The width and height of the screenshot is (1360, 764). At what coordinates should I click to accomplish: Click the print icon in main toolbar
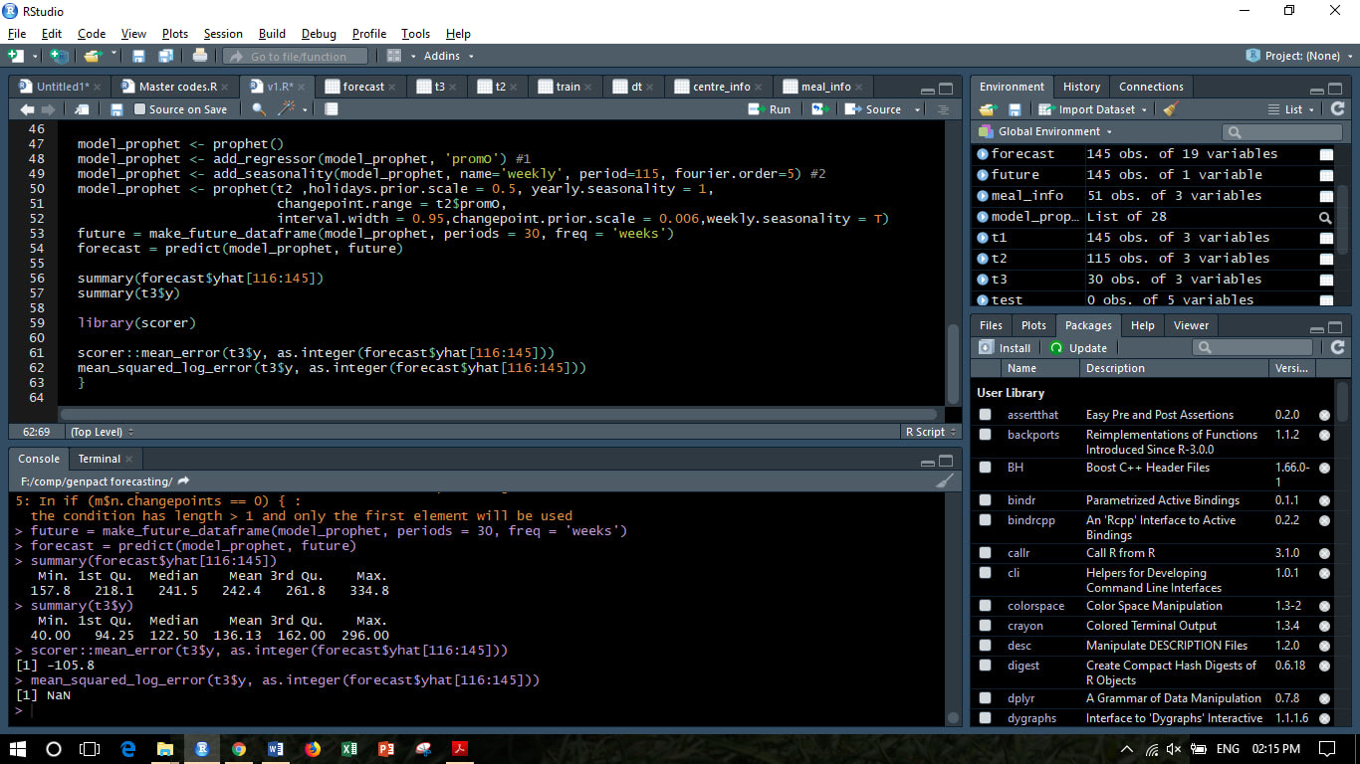coord(200,57)
